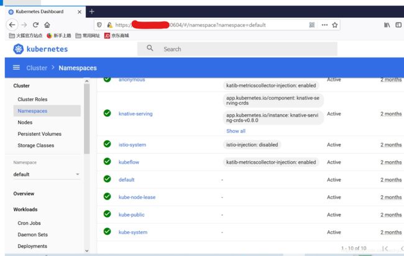Open the 常用网址 bookmark folder
This screenshot has width=404, height=256.
pyautogui.click(x=88, y=35)
